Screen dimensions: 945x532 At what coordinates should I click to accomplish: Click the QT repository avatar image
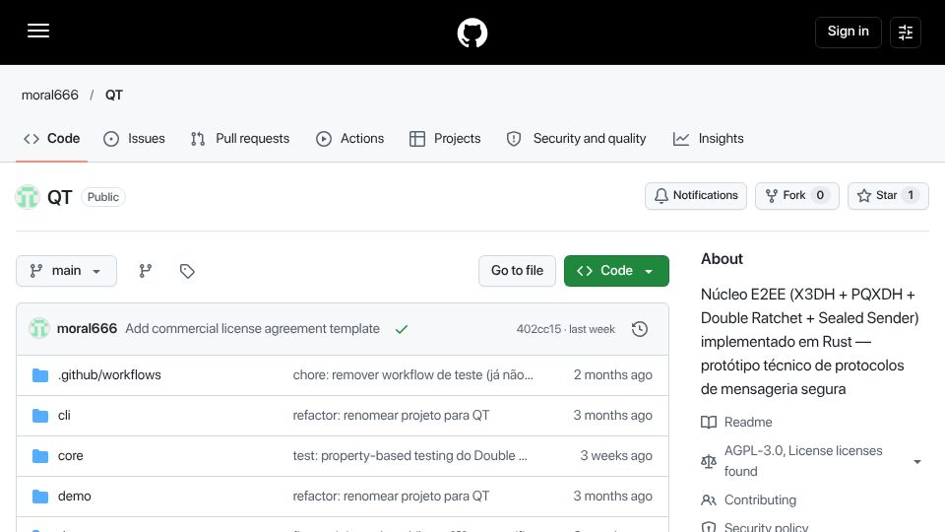tap(28, 197)
